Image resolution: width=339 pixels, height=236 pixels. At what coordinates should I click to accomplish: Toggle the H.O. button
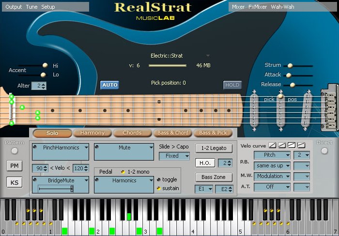tap(205, 163)
